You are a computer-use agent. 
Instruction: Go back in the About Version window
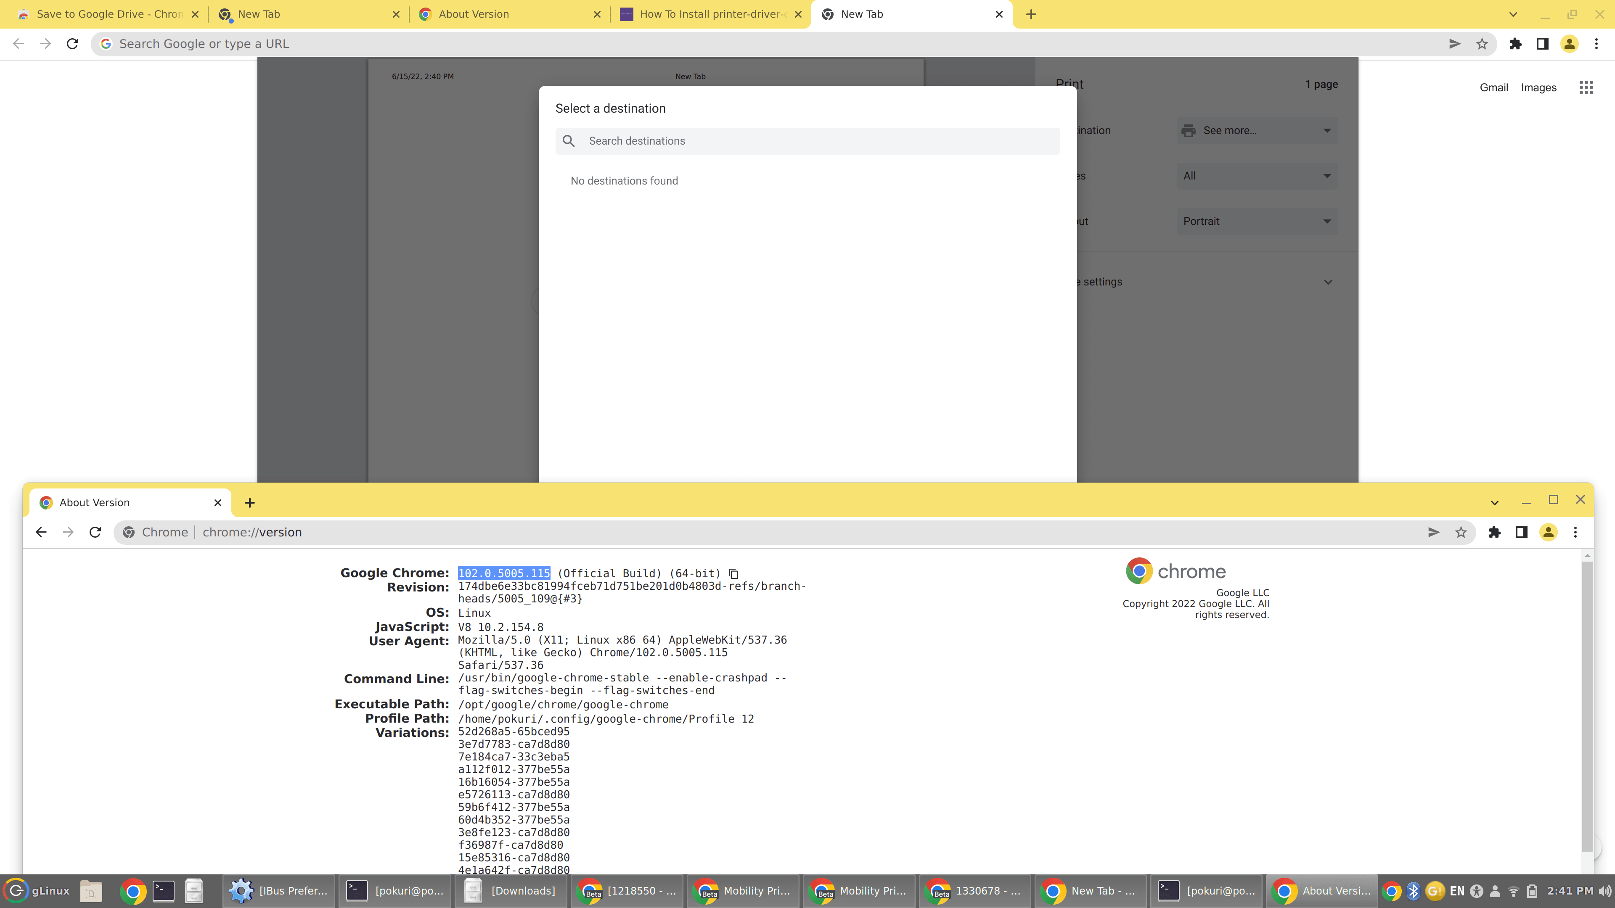coord(41,532)
